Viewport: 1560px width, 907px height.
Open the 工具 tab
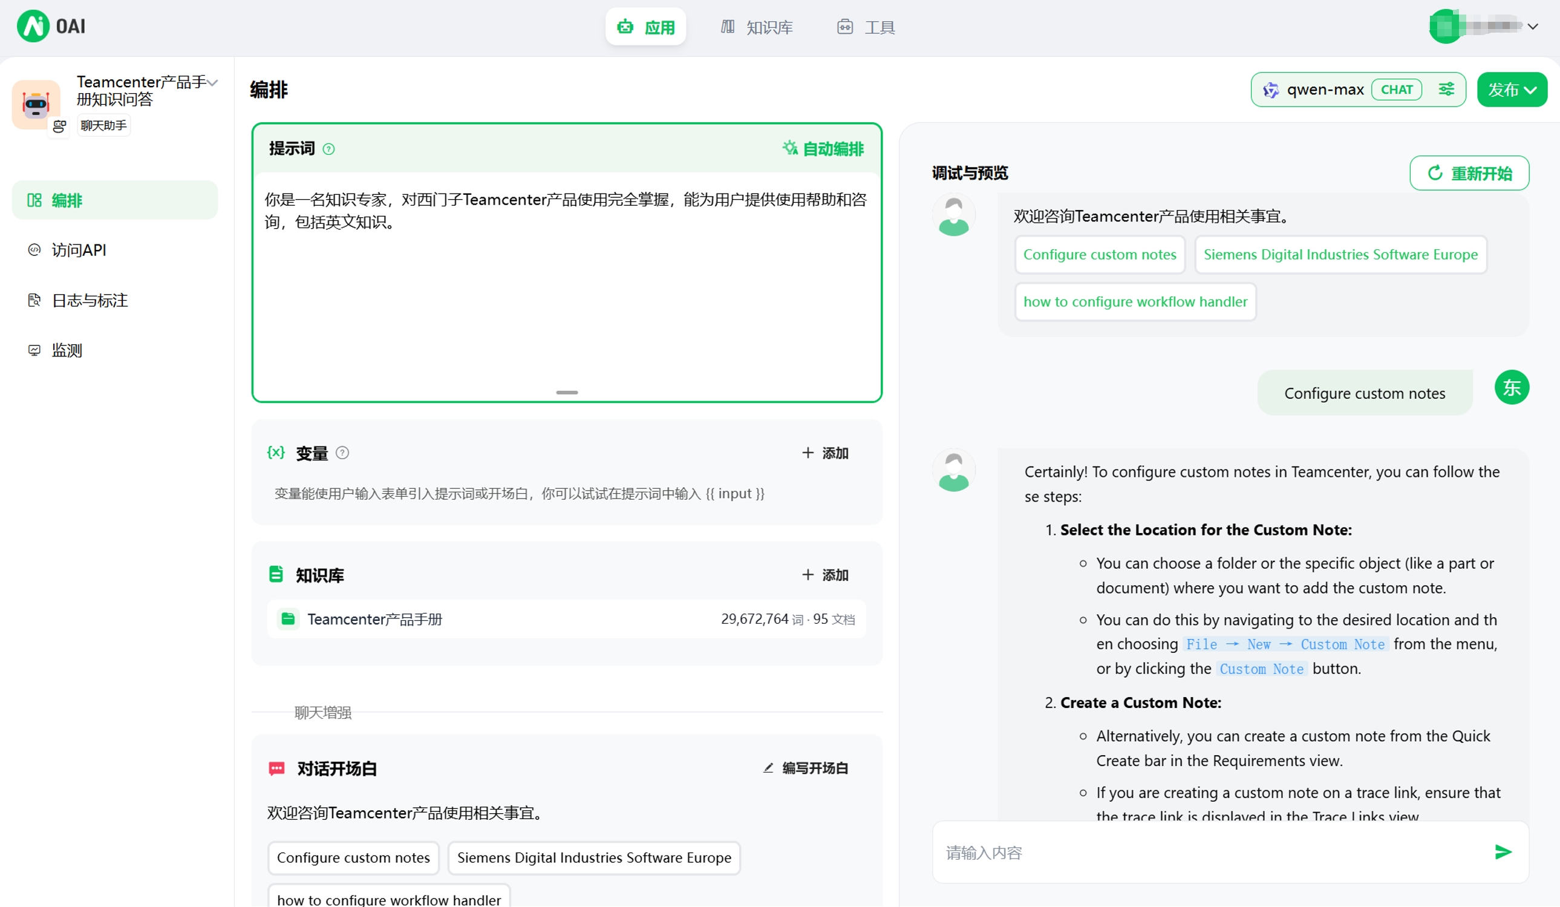pos(866,27)
